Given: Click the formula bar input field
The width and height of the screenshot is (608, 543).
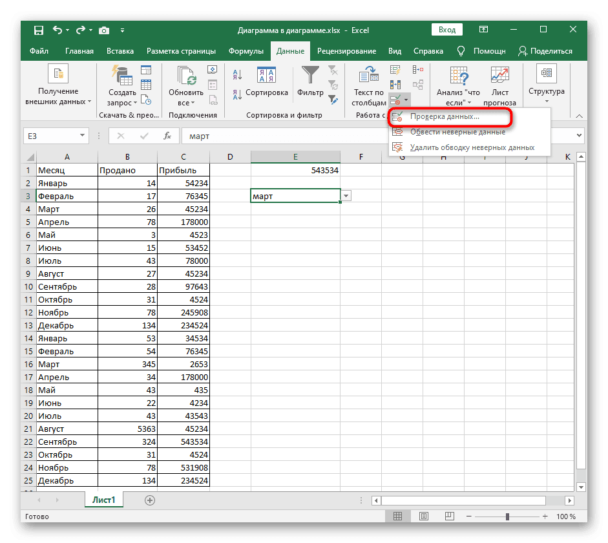Looking at the screenshot, I should (x=375, y=136).
